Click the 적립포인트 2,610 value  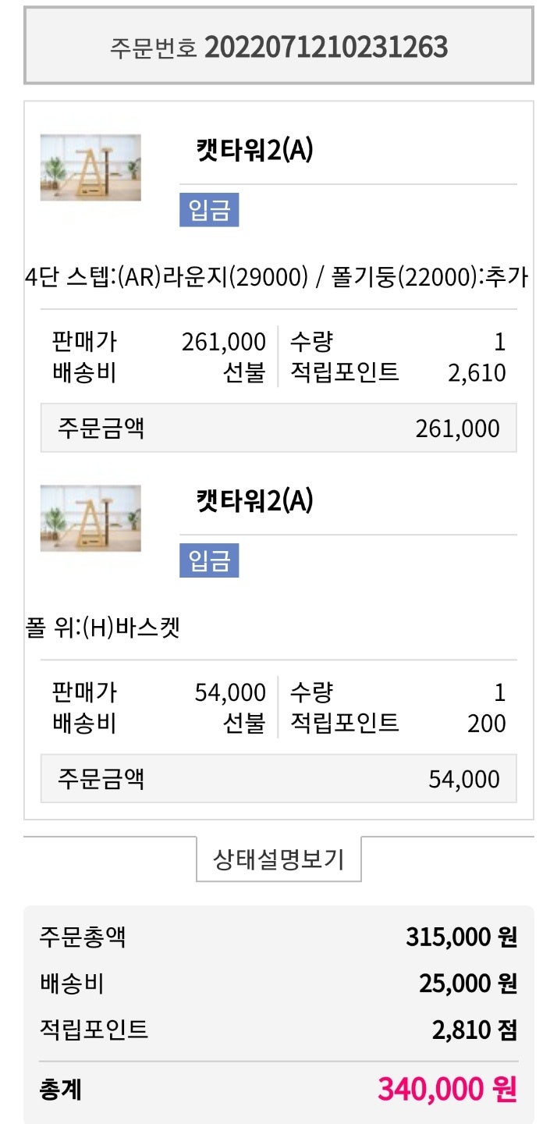click(477, 373)
